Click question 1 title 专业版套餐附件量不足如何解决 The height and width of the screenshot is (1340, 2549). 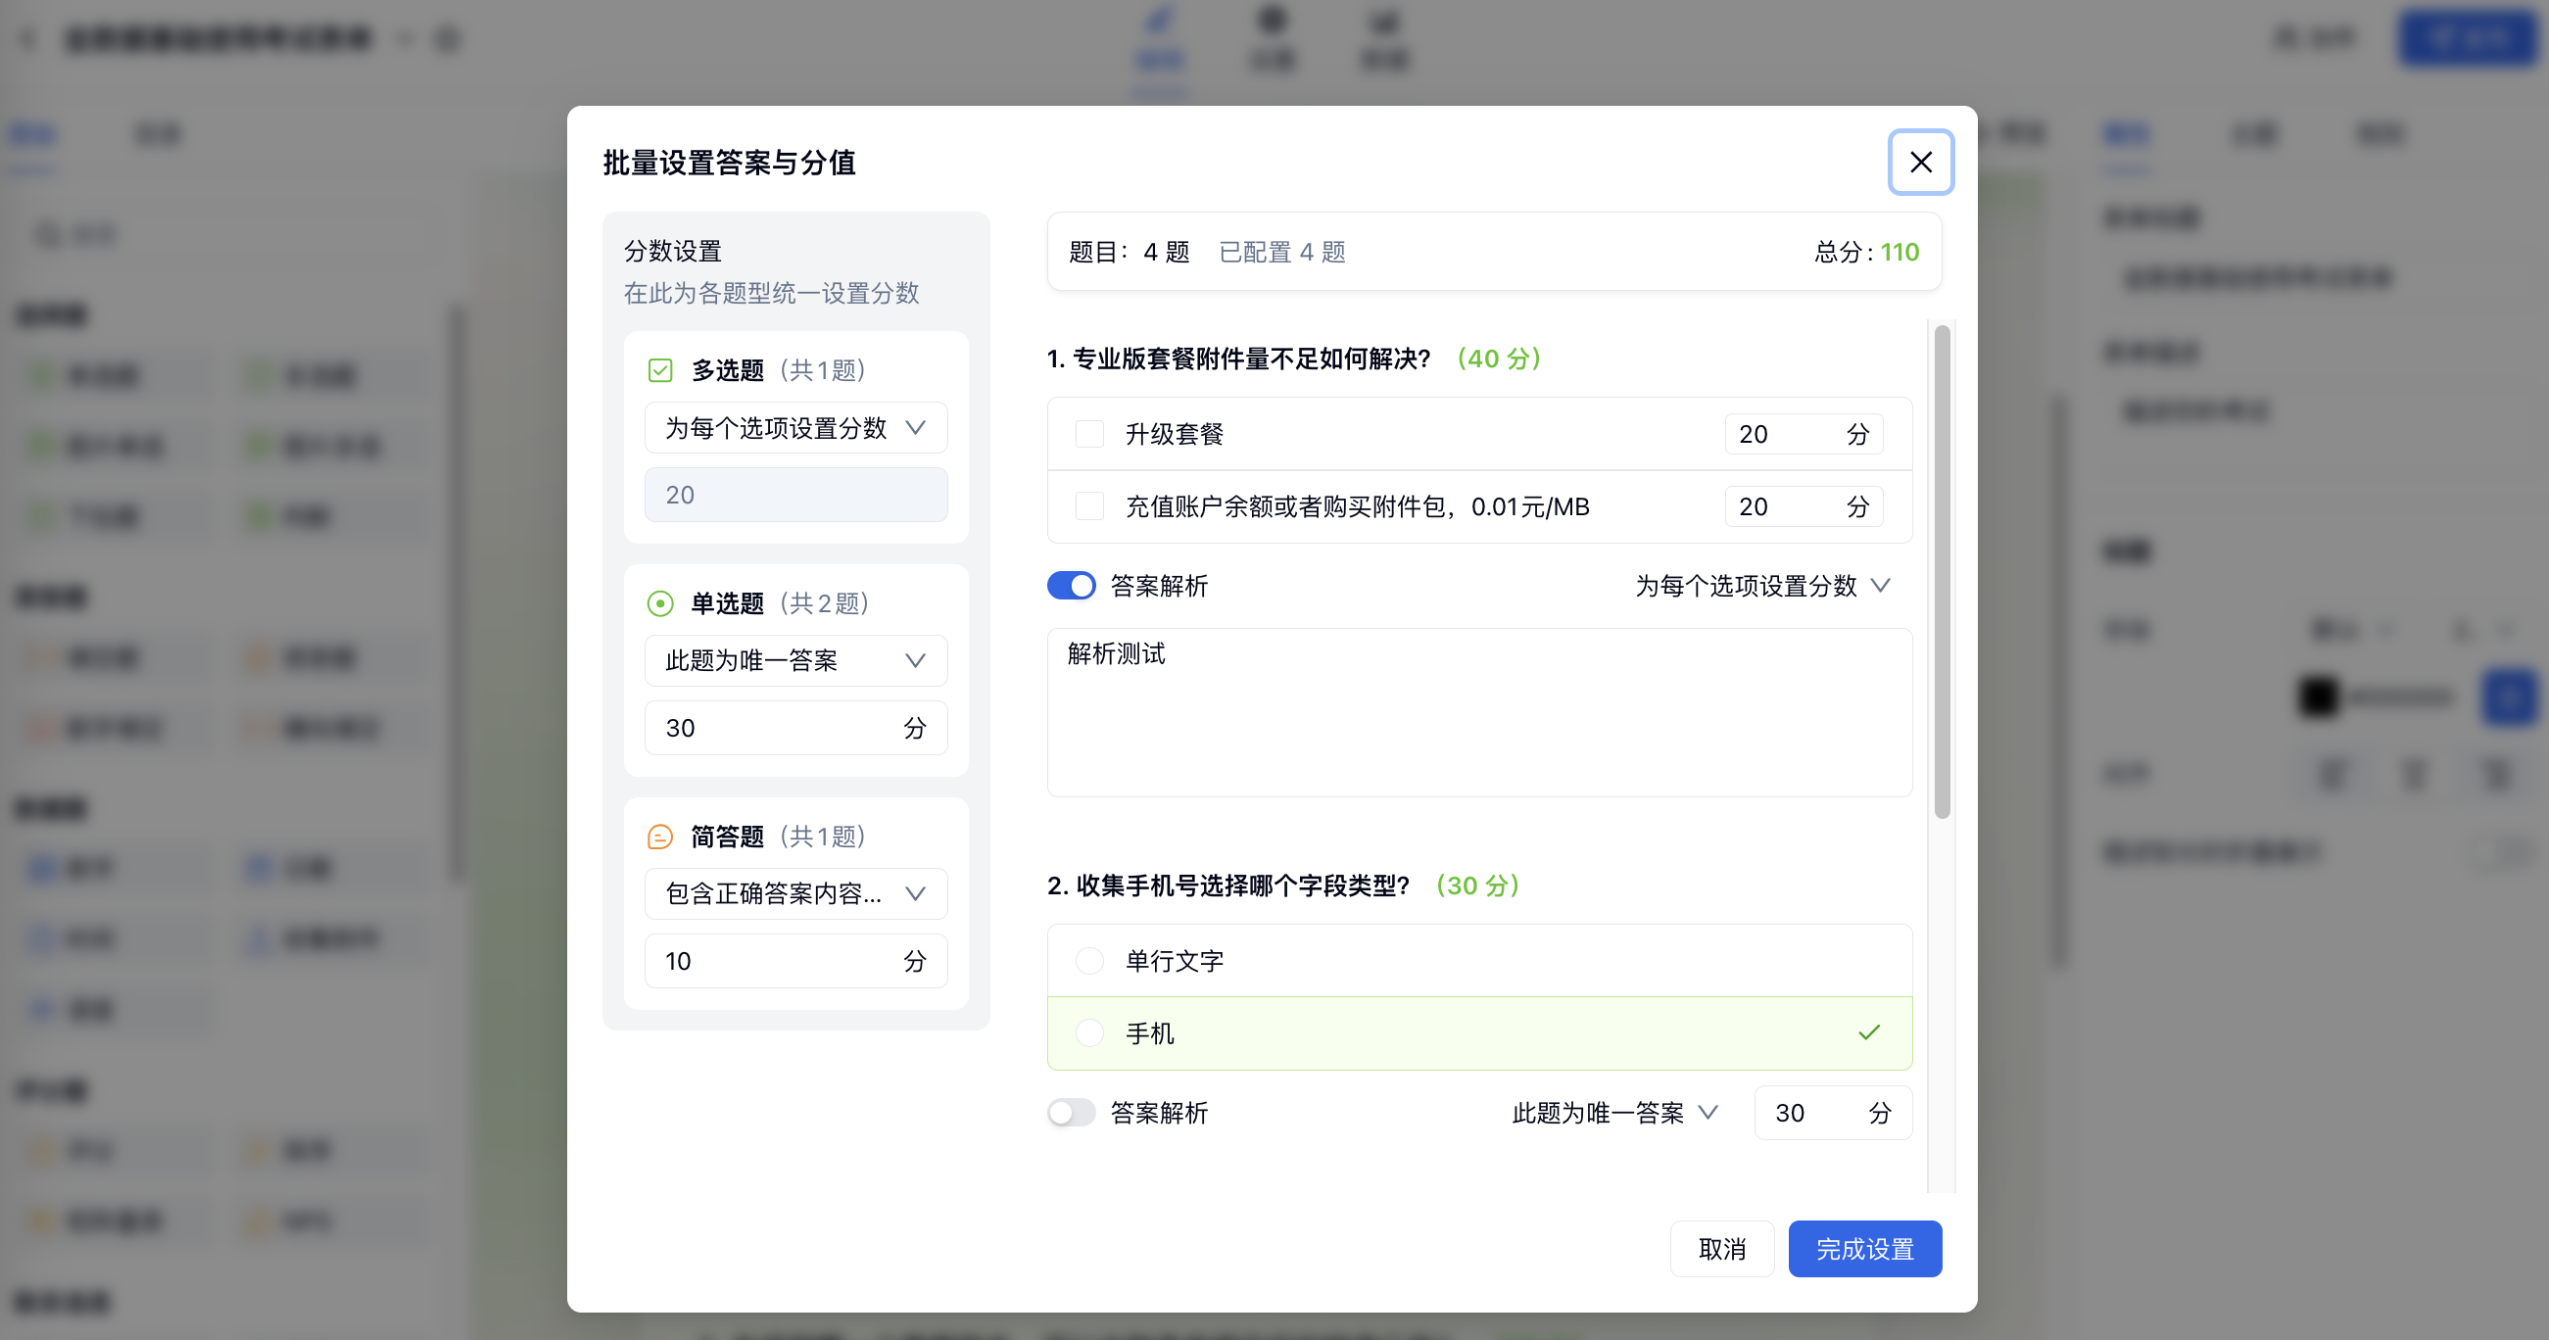click(1239, 359)
